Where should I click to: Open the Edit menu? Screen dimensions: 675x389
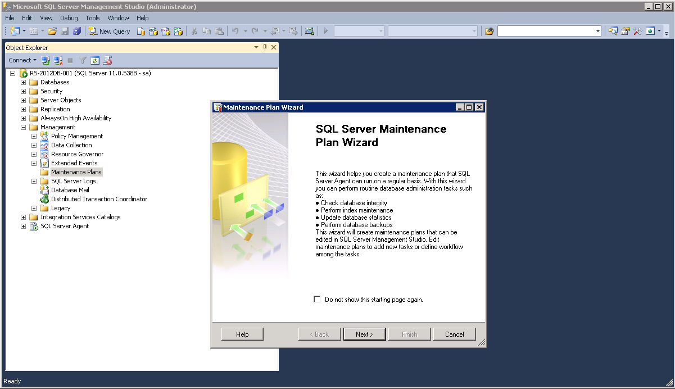tap(27, 18)
